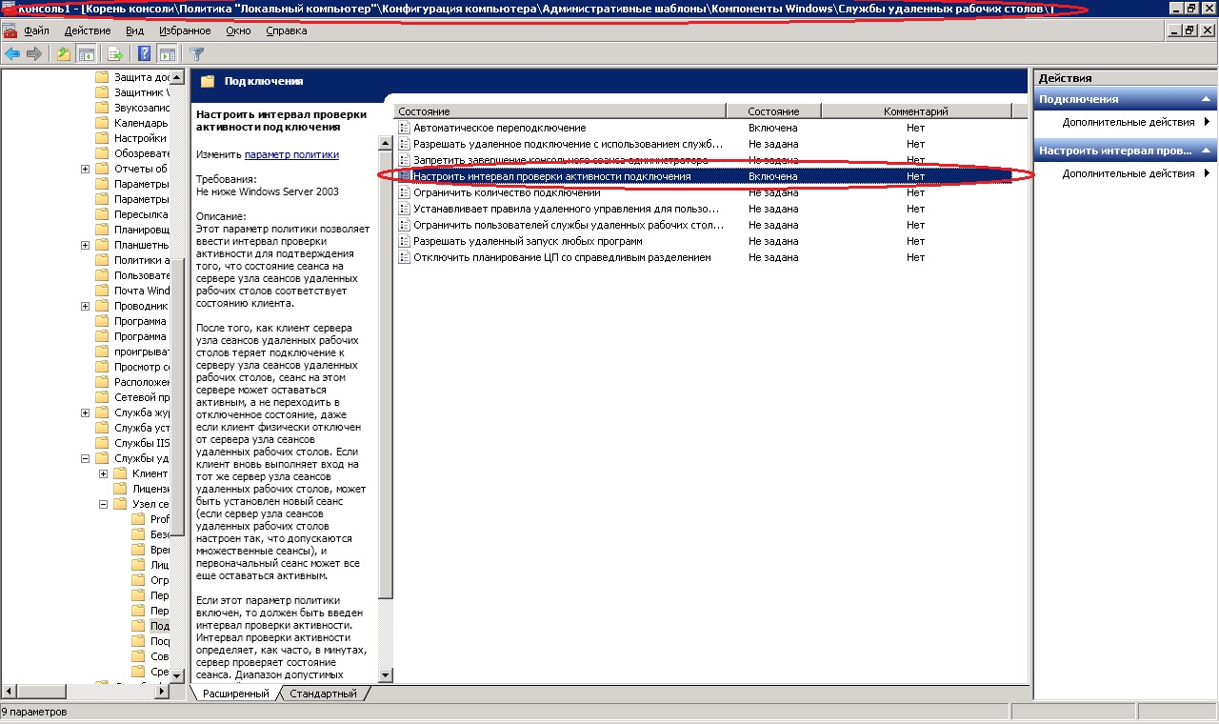Click the red toolbox console icon near Файл
Screen dimensions: 1219x724
(x=10, y=30)
